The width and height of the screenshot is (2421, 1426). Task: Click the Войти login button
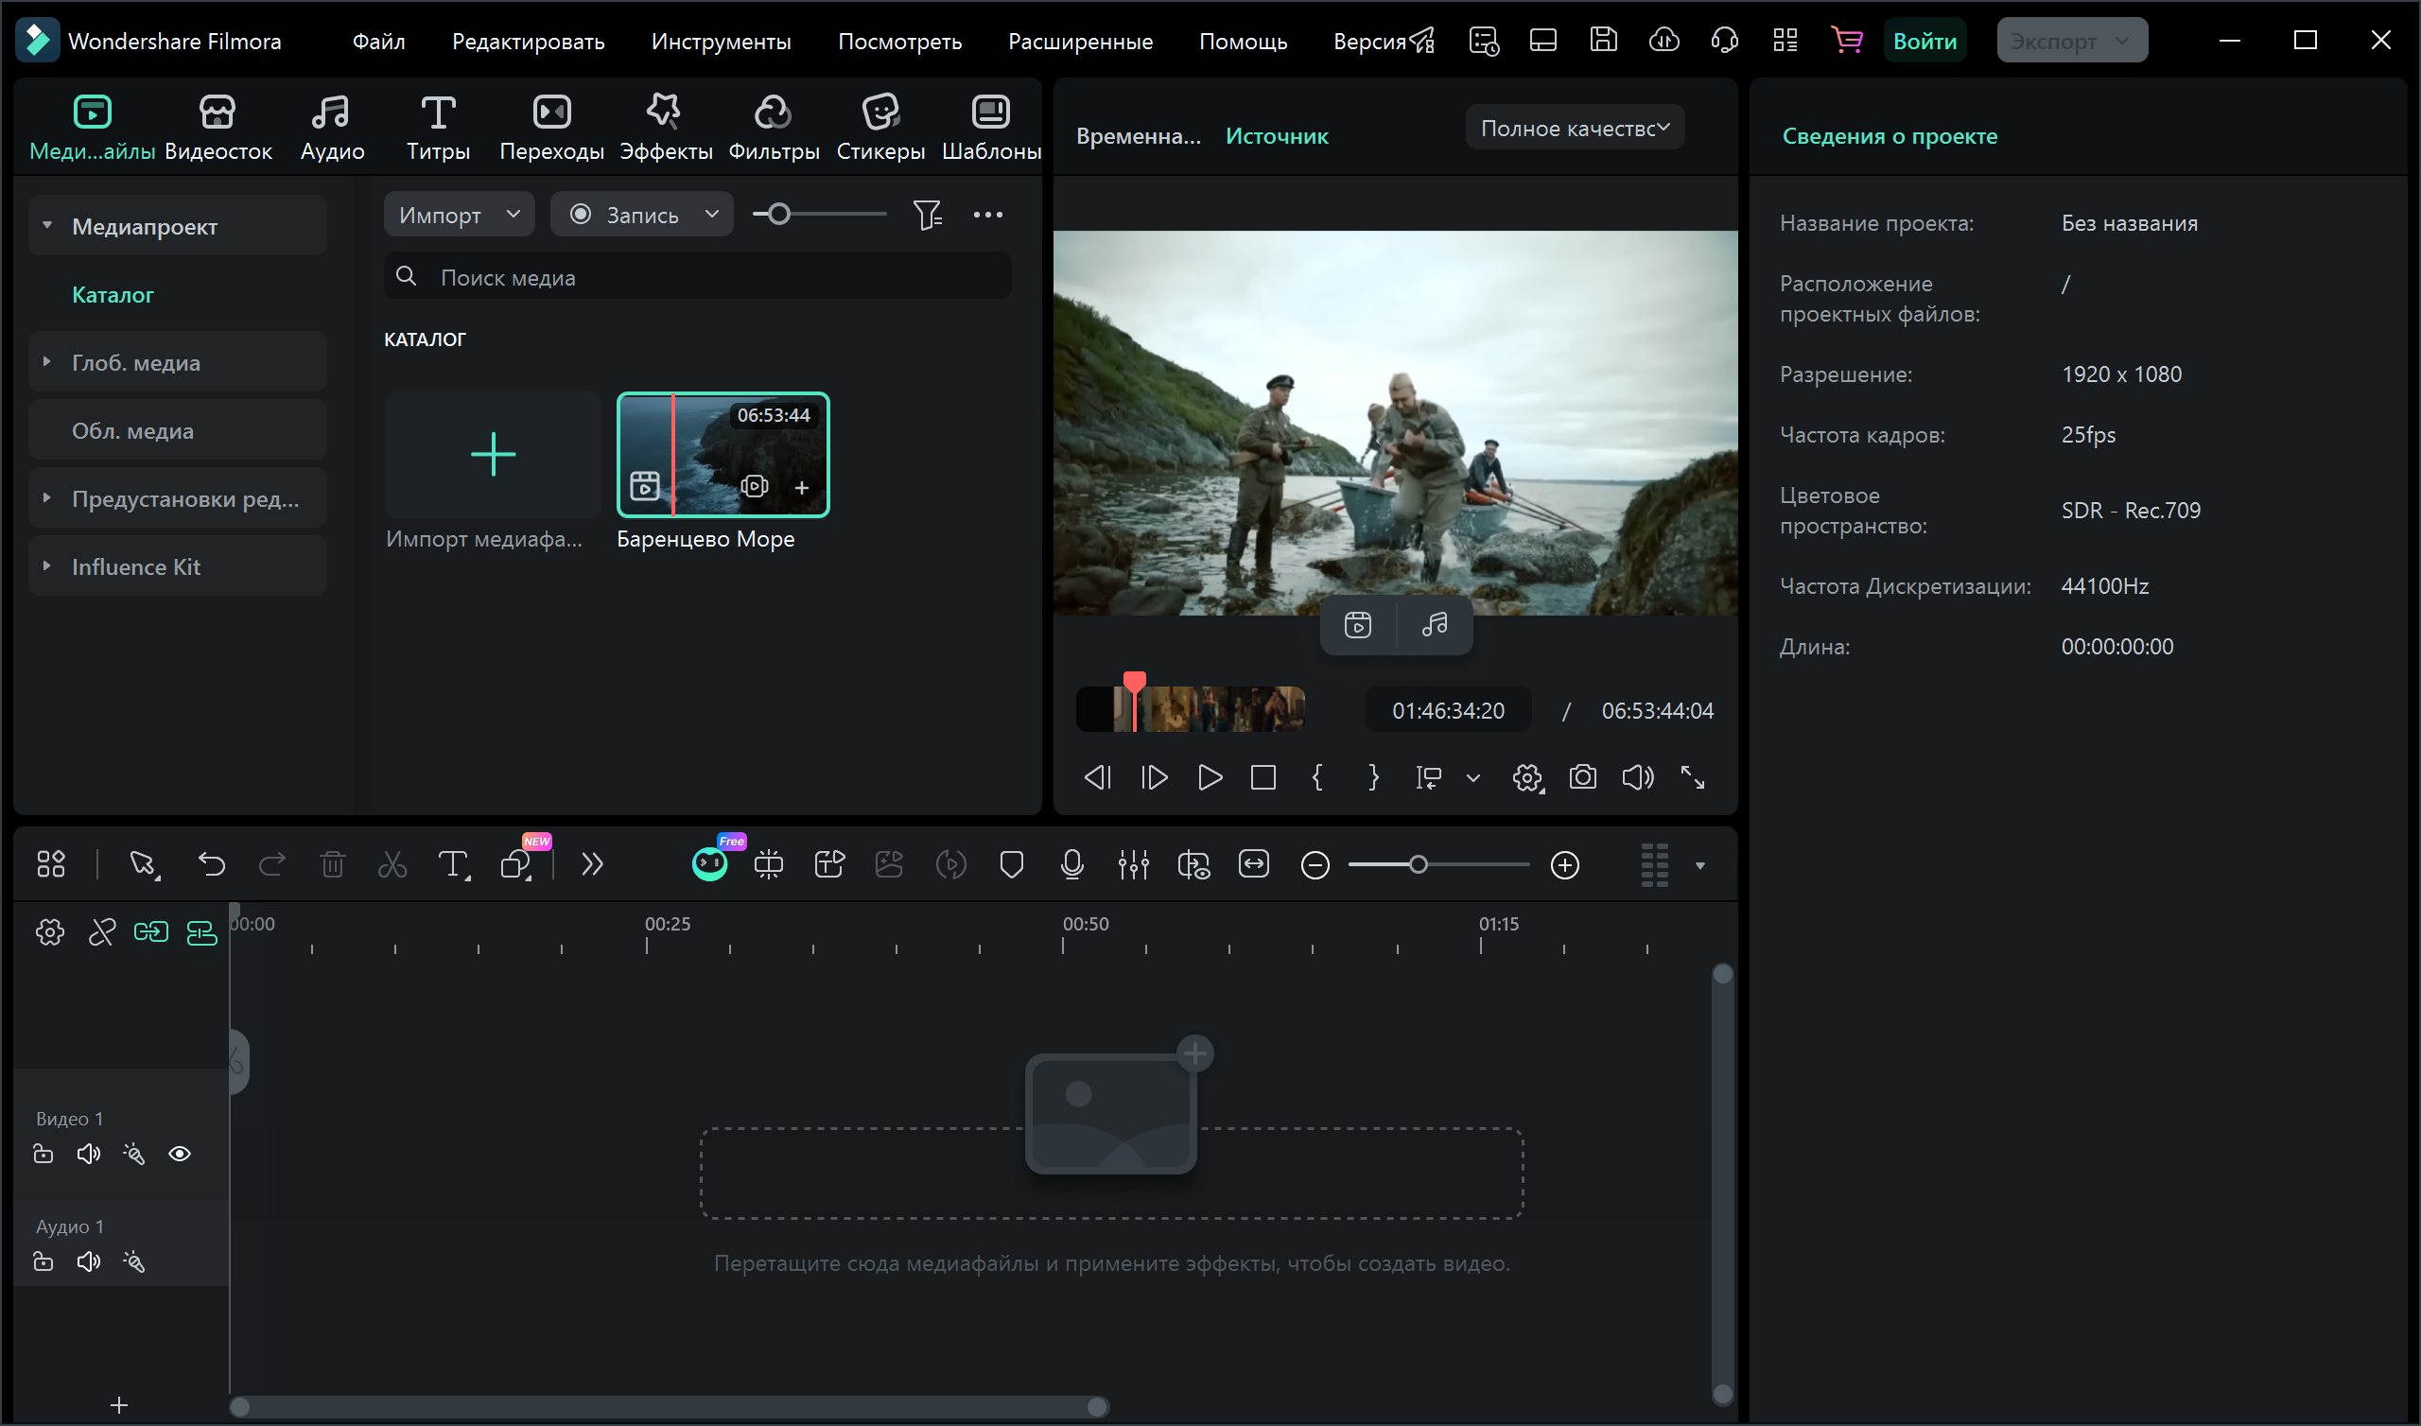click(x=1924, y=42)
